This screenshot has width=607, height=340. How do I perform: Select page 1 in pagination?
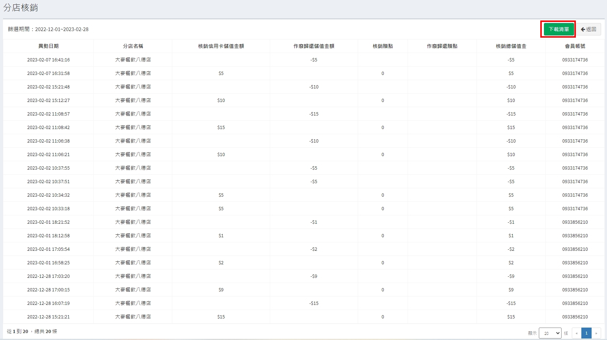pyautogui.click(x=586, y=333)
